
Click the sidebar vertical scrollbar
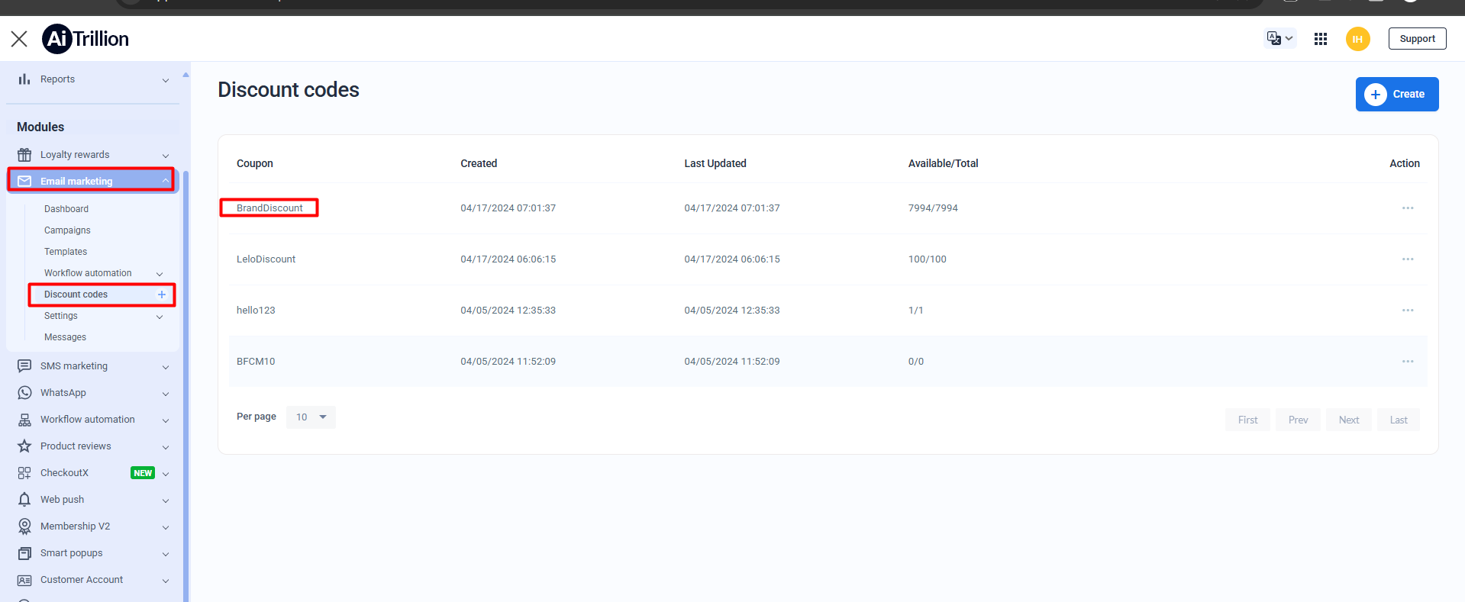(x=186, y=385)
